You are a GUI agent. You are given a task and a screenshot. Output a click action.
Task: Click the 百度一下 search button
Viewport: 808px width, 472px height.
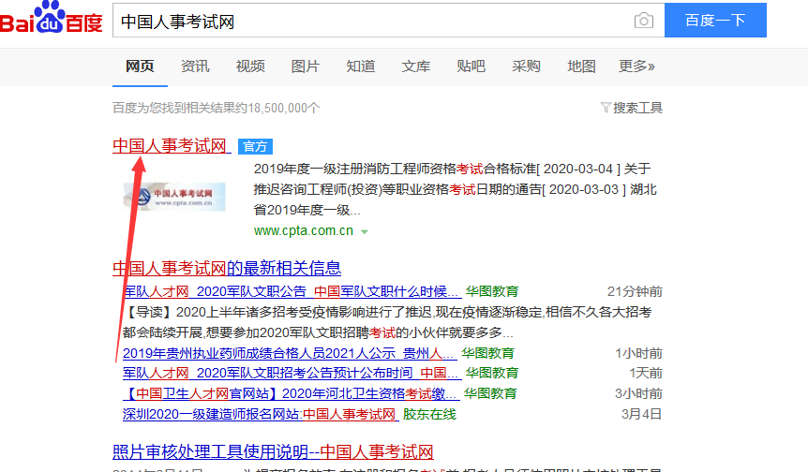coord(715,20)
